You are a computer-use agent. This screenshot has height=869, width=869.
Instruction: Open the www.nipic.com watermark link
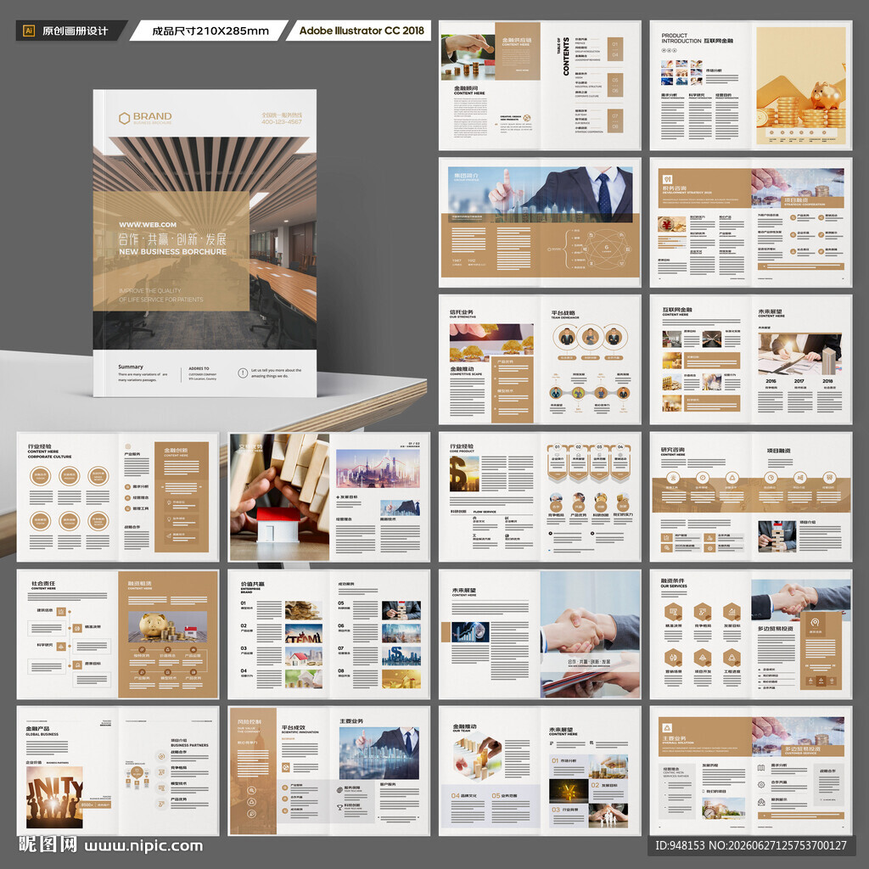click(x=143, y=846)
